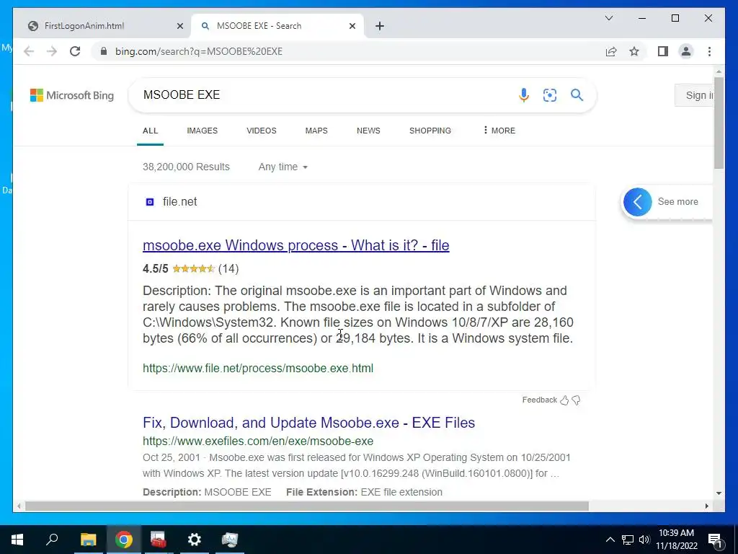The height and width of the screenshot is (554, 738).
Task: Click the padlock site info icon
Action: [104, 51]
